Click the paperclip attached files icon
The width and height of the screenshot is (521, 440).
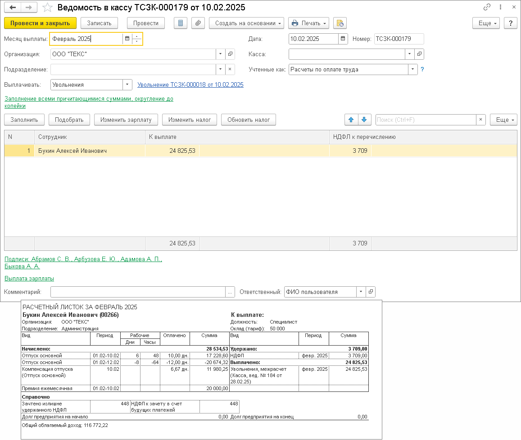coord(198,23)
